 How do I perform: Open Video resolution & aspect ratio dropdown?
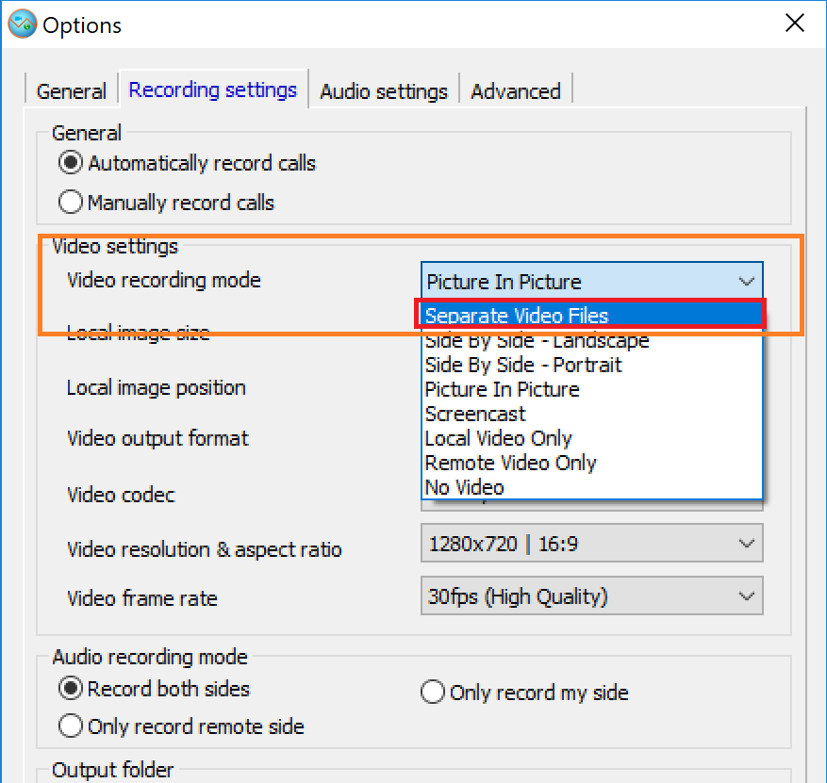pos(592,543)
